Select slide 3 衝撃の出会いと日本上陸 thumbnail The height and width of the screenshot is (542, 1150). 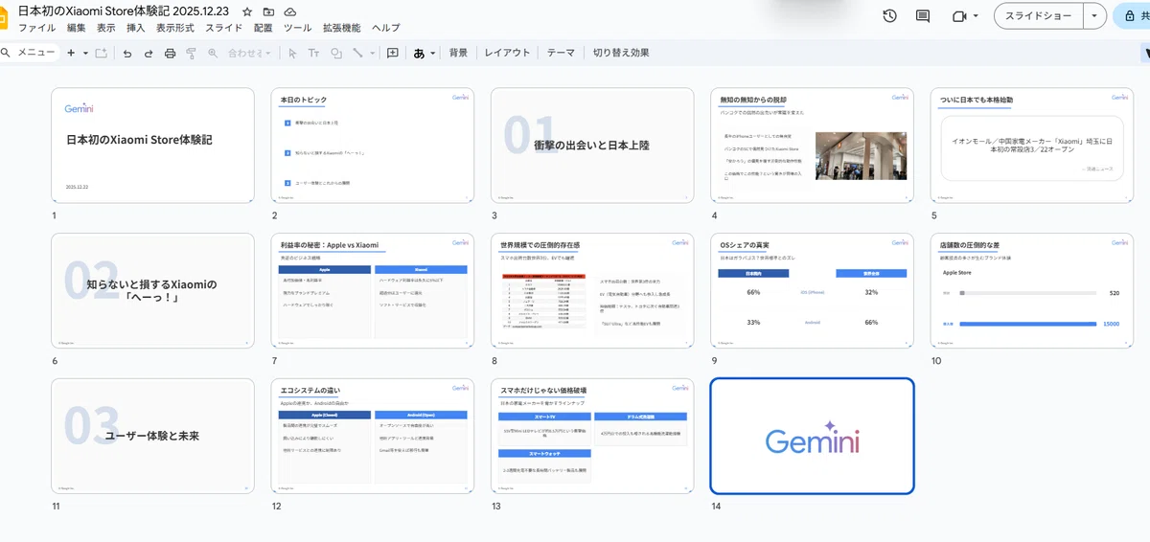click(x=592, y=146)
